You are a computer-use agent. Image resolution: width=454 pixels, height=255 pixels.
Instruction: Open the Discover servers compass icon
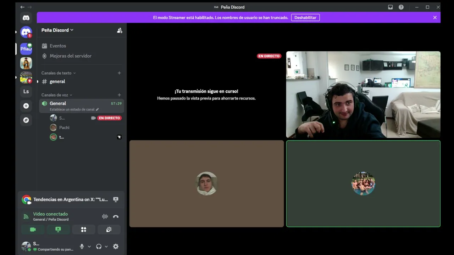26,120
